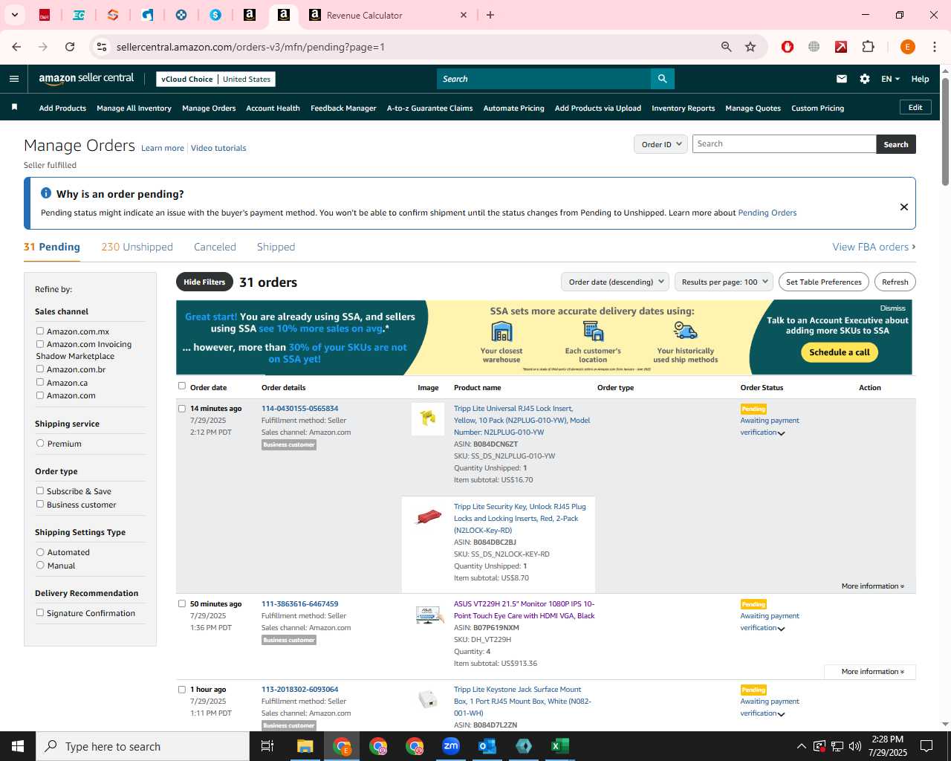Check the Amazon.com.mx sales channel

tap(40, 331)
